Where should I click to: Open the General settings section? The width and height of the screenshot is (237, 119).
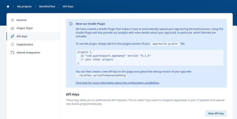(x=33, y=20)
